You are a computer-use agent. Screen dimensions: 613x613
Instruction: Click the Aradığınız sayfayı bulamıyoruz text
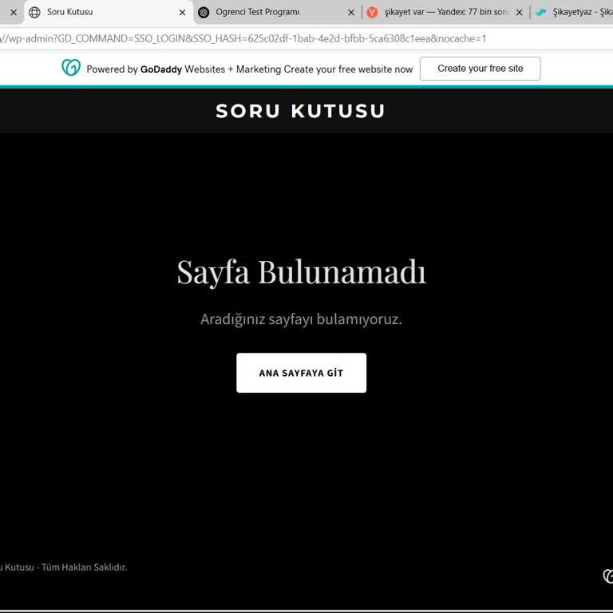[x=301, y=319]
